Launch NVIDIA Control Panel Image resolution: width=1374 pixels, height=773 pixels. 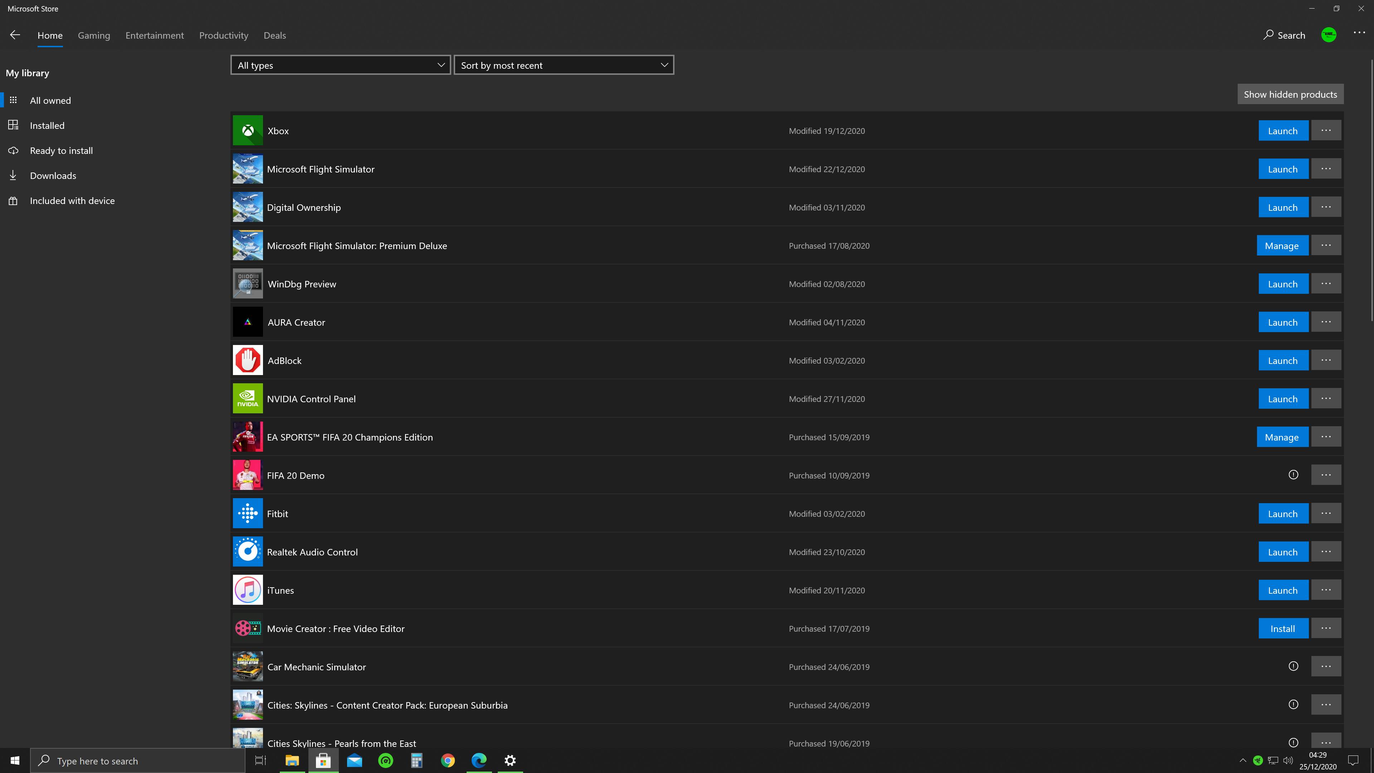point(1283,399)
